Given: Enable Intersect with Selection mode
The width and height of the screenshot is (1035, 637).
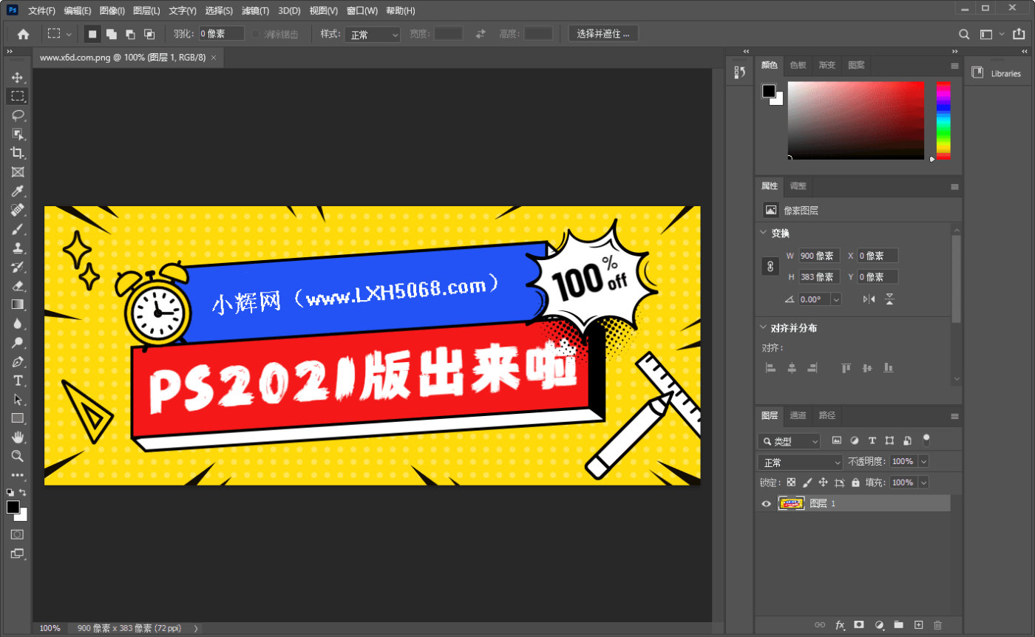Looking at the screenshot, I should (x=149, y=34).
